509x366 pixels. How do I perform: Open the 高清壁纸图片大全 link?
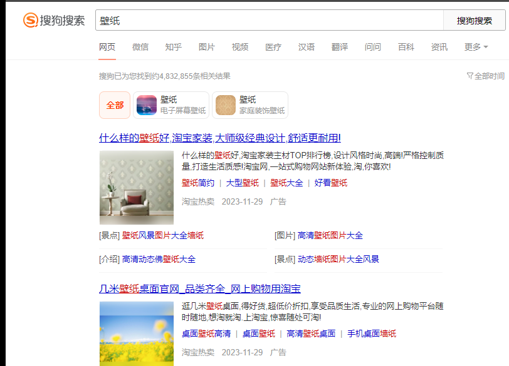[x=330, y=235]
